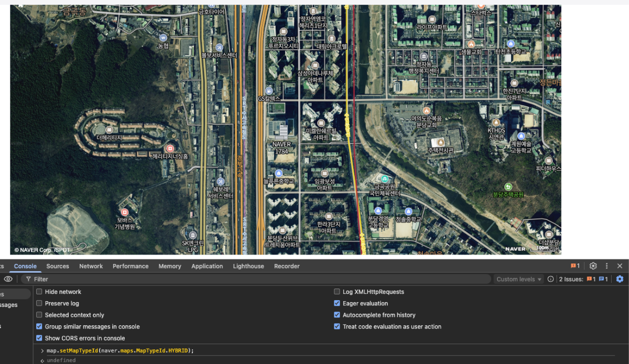Click the NAVER logo on the map
The image size is (629, 364).
pos(515,249)
